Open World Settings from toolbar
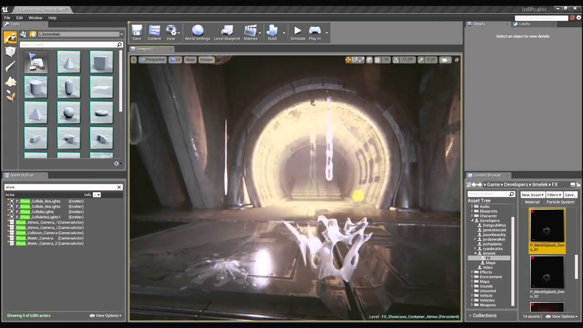The width and height of the screenshot is (583, 328). tap(197, 33)
